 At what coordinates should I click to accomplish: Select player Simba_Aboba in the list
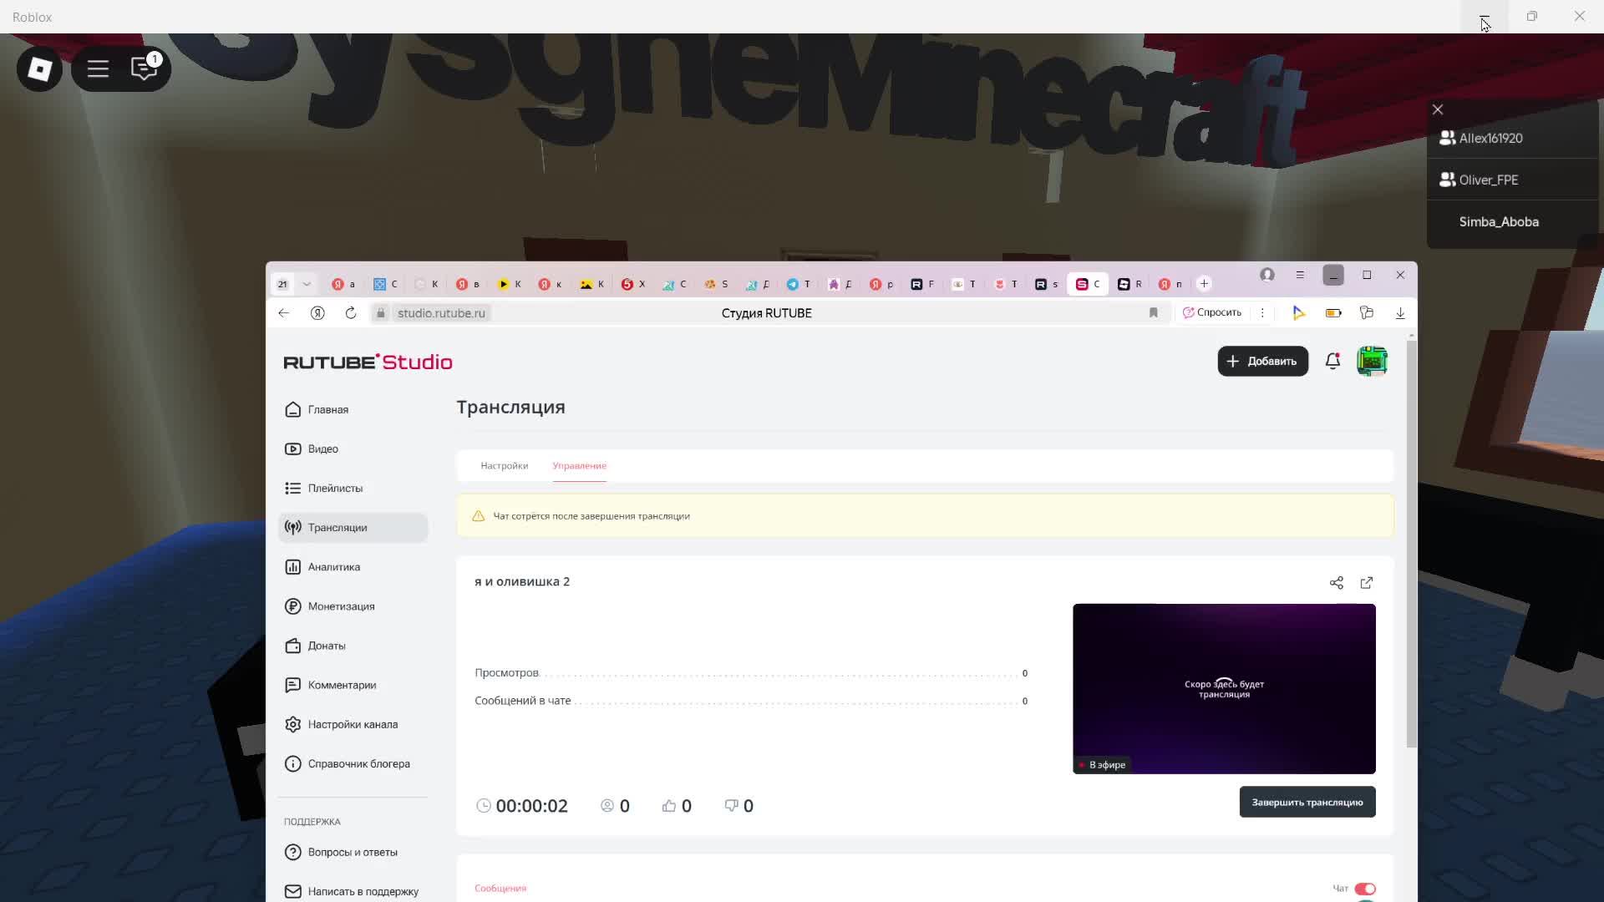(1512, 221)
